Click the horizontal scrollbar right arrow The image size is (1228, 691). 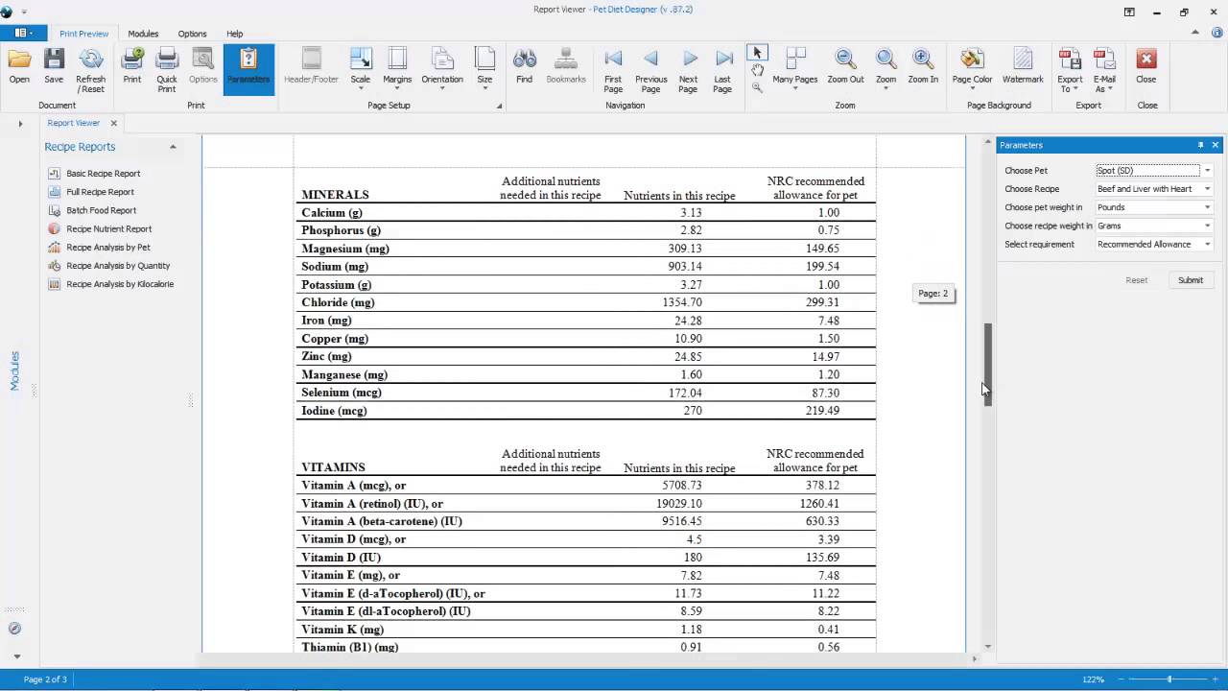975,658
